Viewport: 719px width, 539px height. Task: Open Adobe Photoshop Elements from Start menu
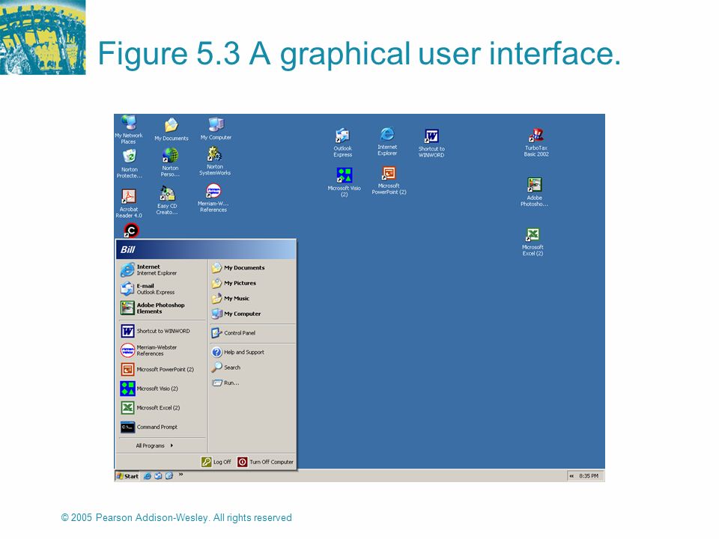coord(162,308)
